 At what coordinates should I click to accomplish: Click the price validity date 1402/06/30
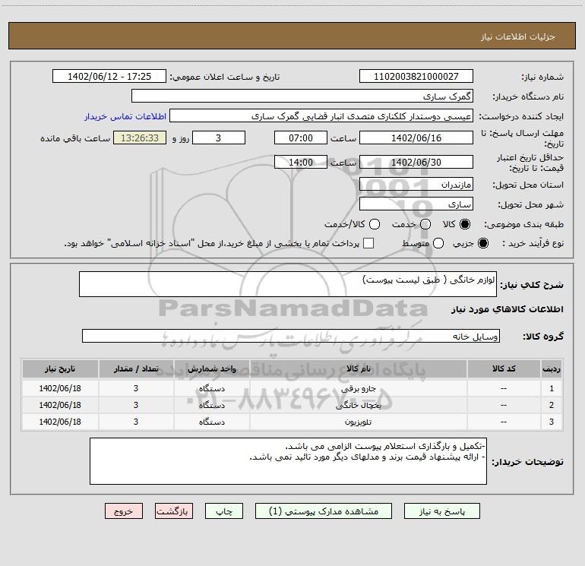tap(416, 162)
